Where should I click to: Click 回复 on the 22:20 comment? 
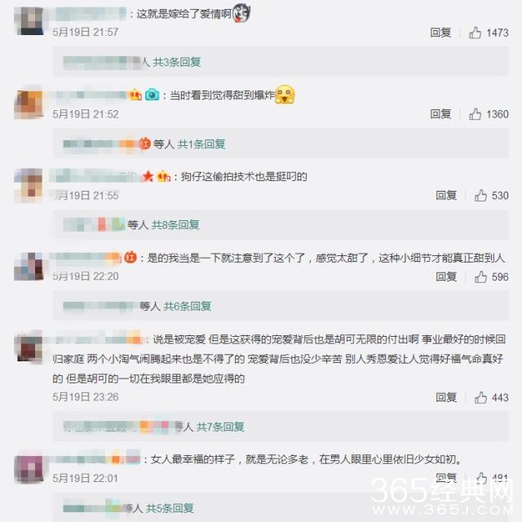pos(446,276)
